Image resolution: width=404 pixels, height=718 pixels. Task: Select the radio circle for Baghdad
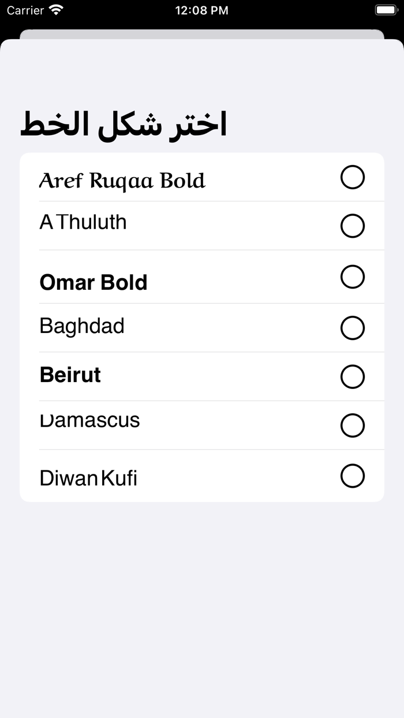tap(353, 328)
